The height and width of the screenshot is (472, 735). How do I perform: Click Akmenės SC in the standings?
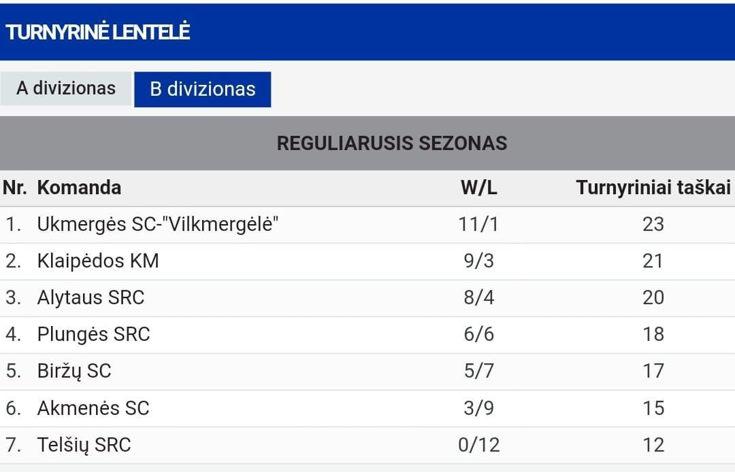[93, 408]
